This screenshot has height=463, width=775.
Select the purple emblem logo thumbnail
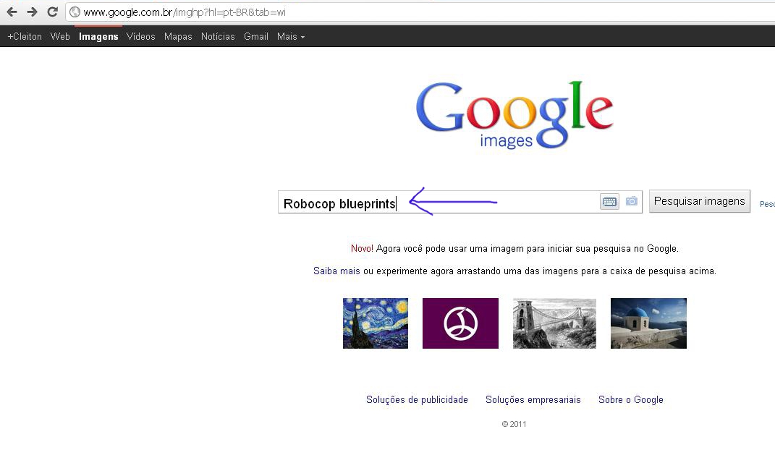point(460,323)
